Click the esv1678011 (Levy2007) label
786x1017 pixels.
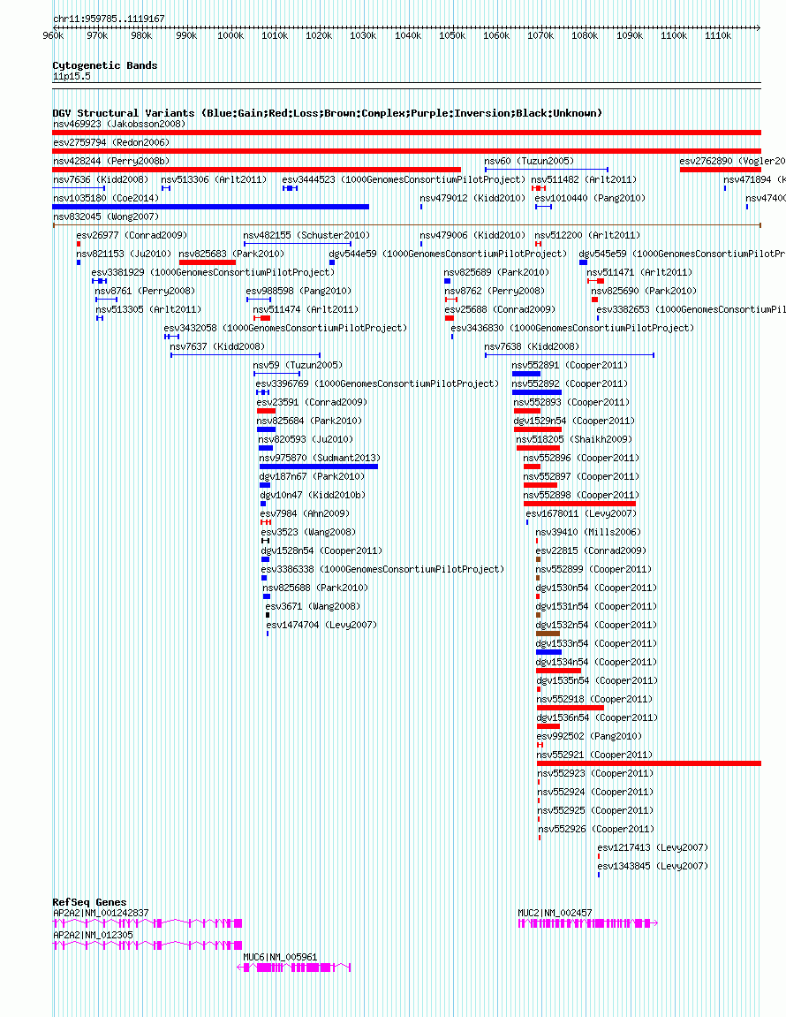(x=582, y=513)
